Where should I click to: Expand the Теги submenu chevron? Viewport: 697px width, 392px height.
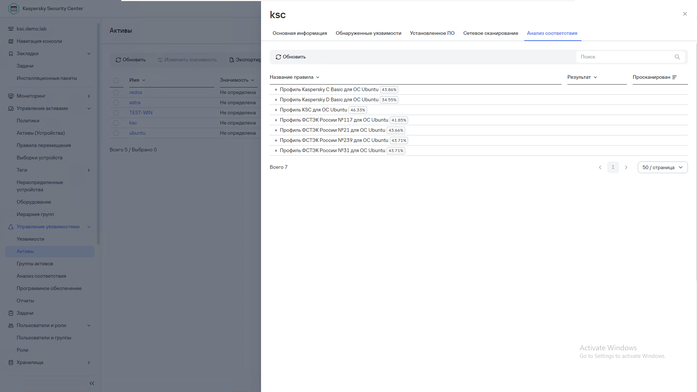(x=89, y=170)
